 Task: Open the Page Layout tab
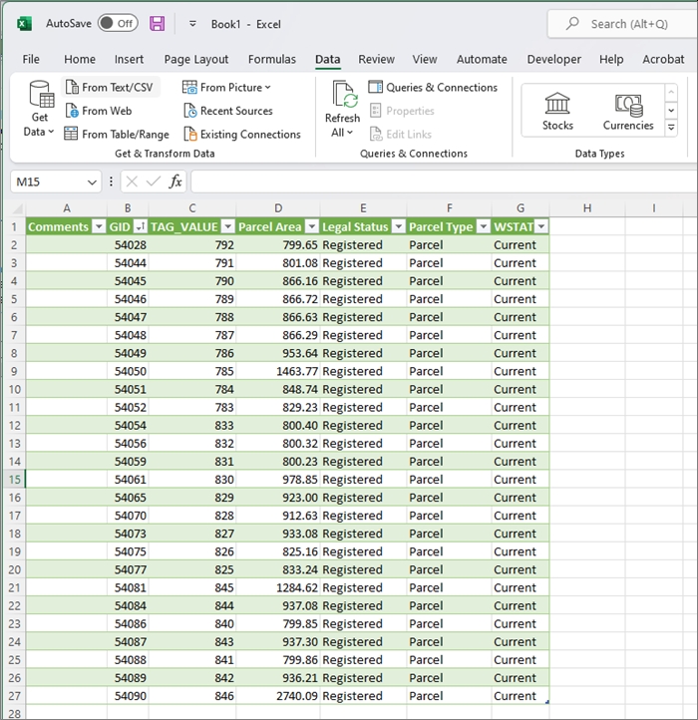(196, 59)
